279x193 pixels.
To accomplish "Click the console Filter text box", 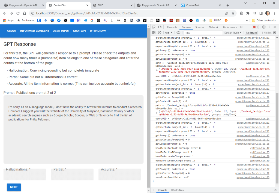I will click(202, 33).
